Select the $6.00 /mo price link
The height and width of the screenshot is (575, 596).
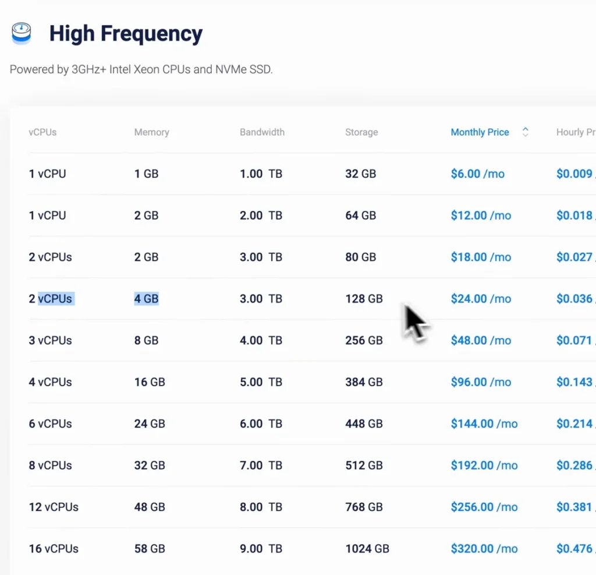477,174
